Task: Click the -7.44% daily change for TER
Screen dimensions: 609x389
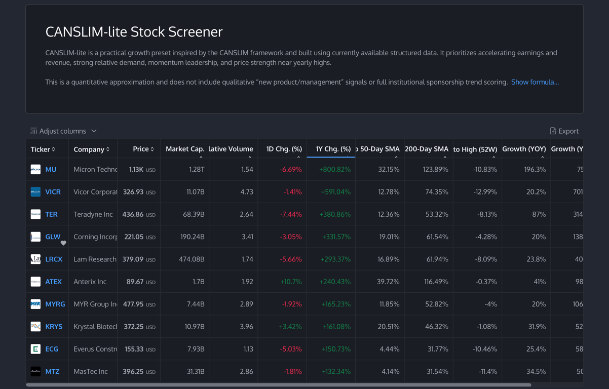Action: point(291,214)
